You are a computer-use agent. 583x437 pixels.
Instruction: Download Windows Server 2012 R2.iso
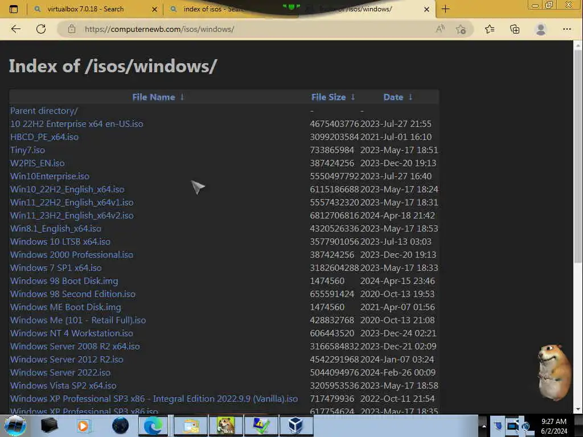[67, 360]
